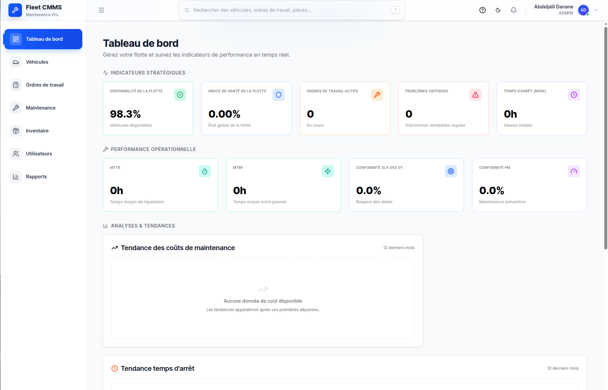Click the Utilisateurs people icon

point(16,154)
